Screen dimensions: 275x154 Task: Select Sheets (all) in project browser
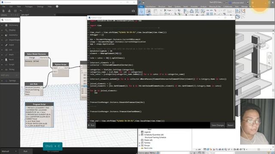click(x=148, y=140)
